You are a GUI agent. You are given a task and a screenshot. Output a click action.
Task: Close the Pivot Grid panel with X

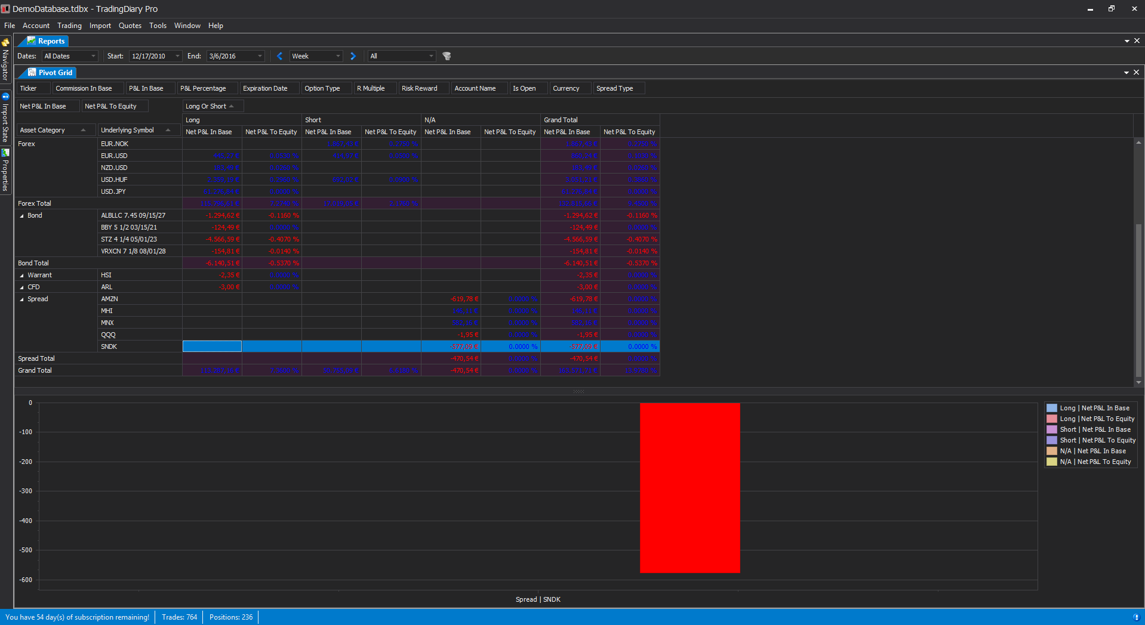(1136, 72)
